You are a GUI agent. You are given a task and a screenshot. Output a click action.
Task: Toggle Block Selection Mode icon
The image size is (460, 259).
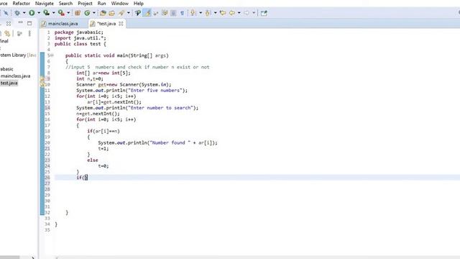point(173,13)
